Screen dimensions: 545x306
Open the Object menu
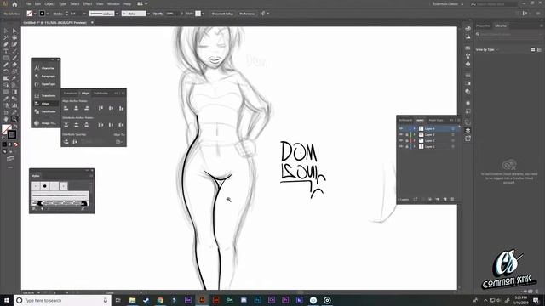coord(49,4)
